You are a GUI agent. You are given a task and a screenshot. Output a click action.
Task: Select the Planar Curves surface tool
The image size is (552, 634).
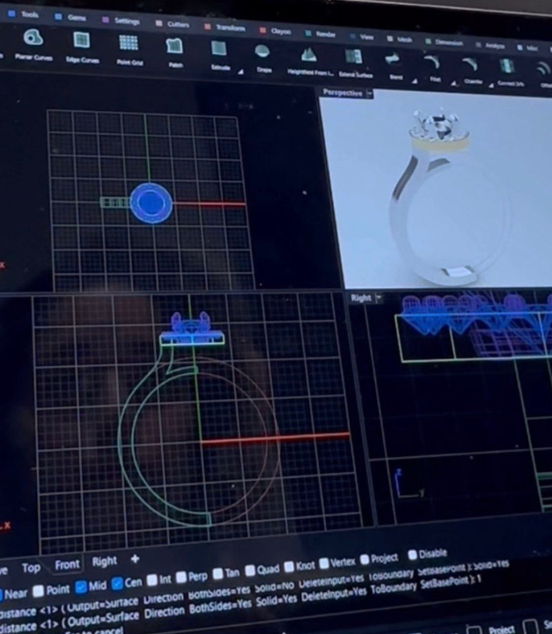[33, 39]
